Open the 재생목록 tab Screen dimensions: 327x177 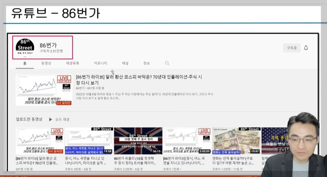72,63
